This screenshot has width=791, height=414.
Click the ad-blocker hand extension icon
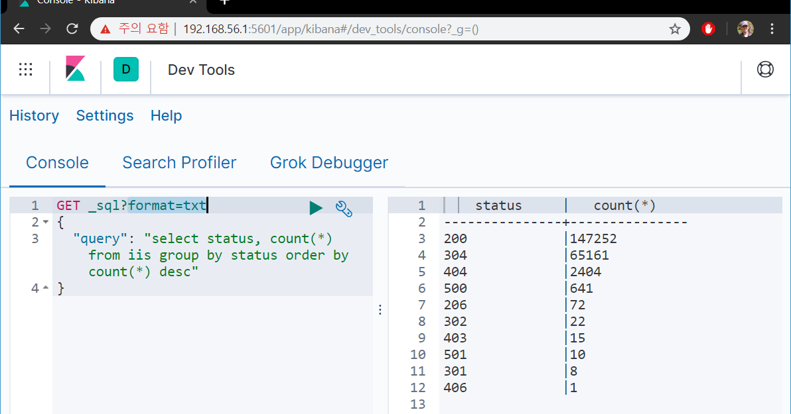pos(708,28)
